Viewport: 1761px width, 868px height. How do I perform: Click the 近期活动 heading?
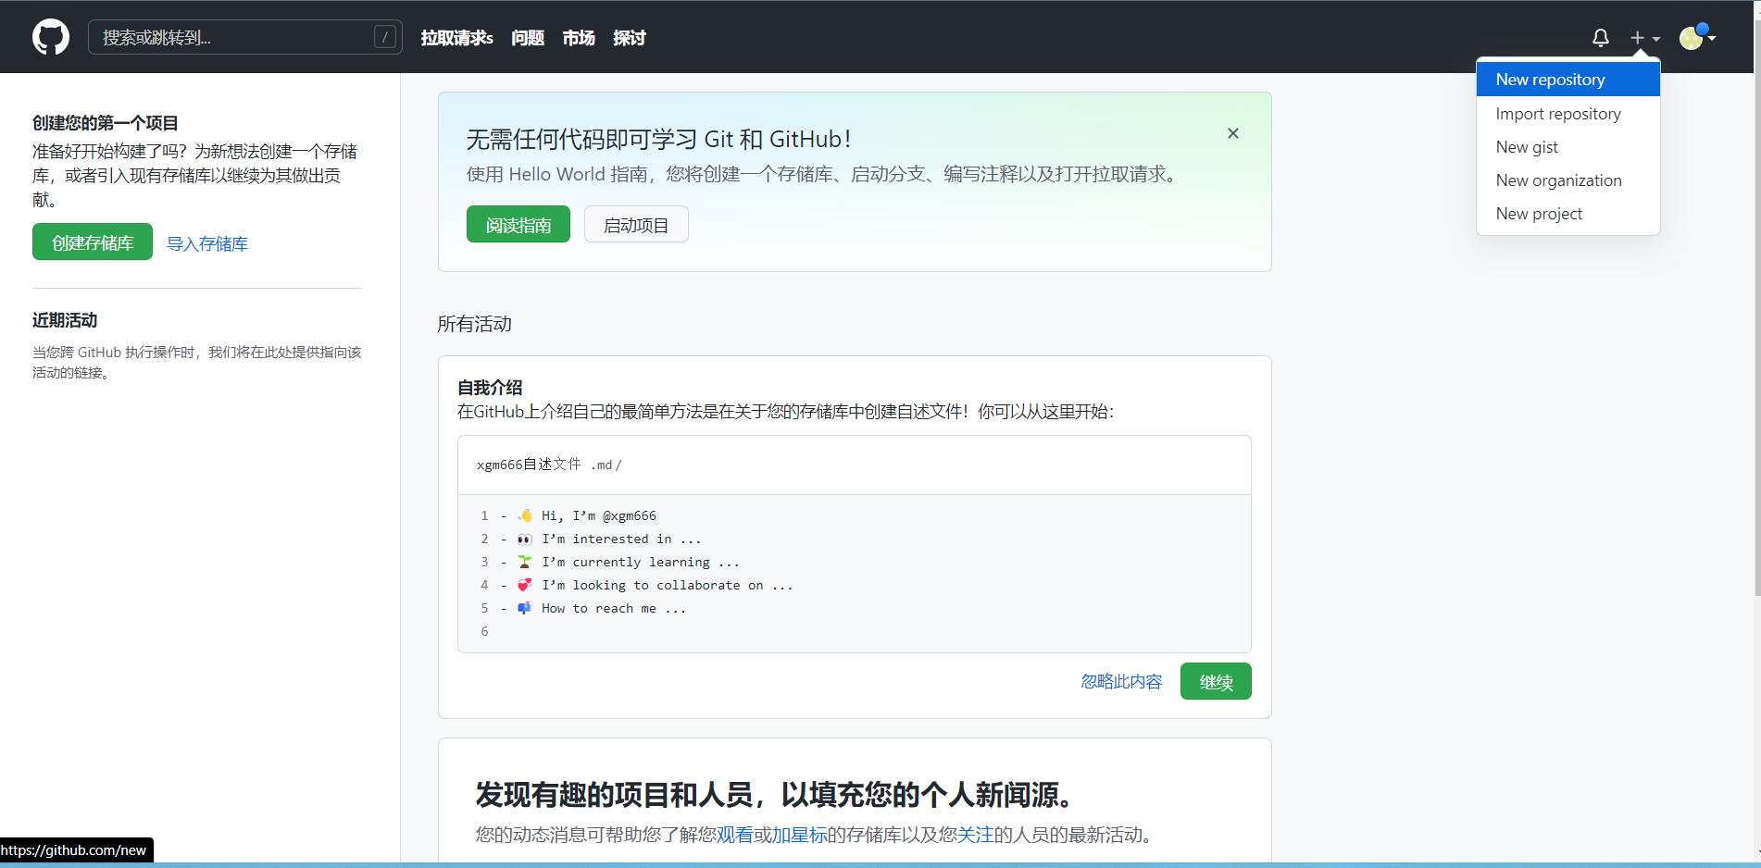point(65,320)
